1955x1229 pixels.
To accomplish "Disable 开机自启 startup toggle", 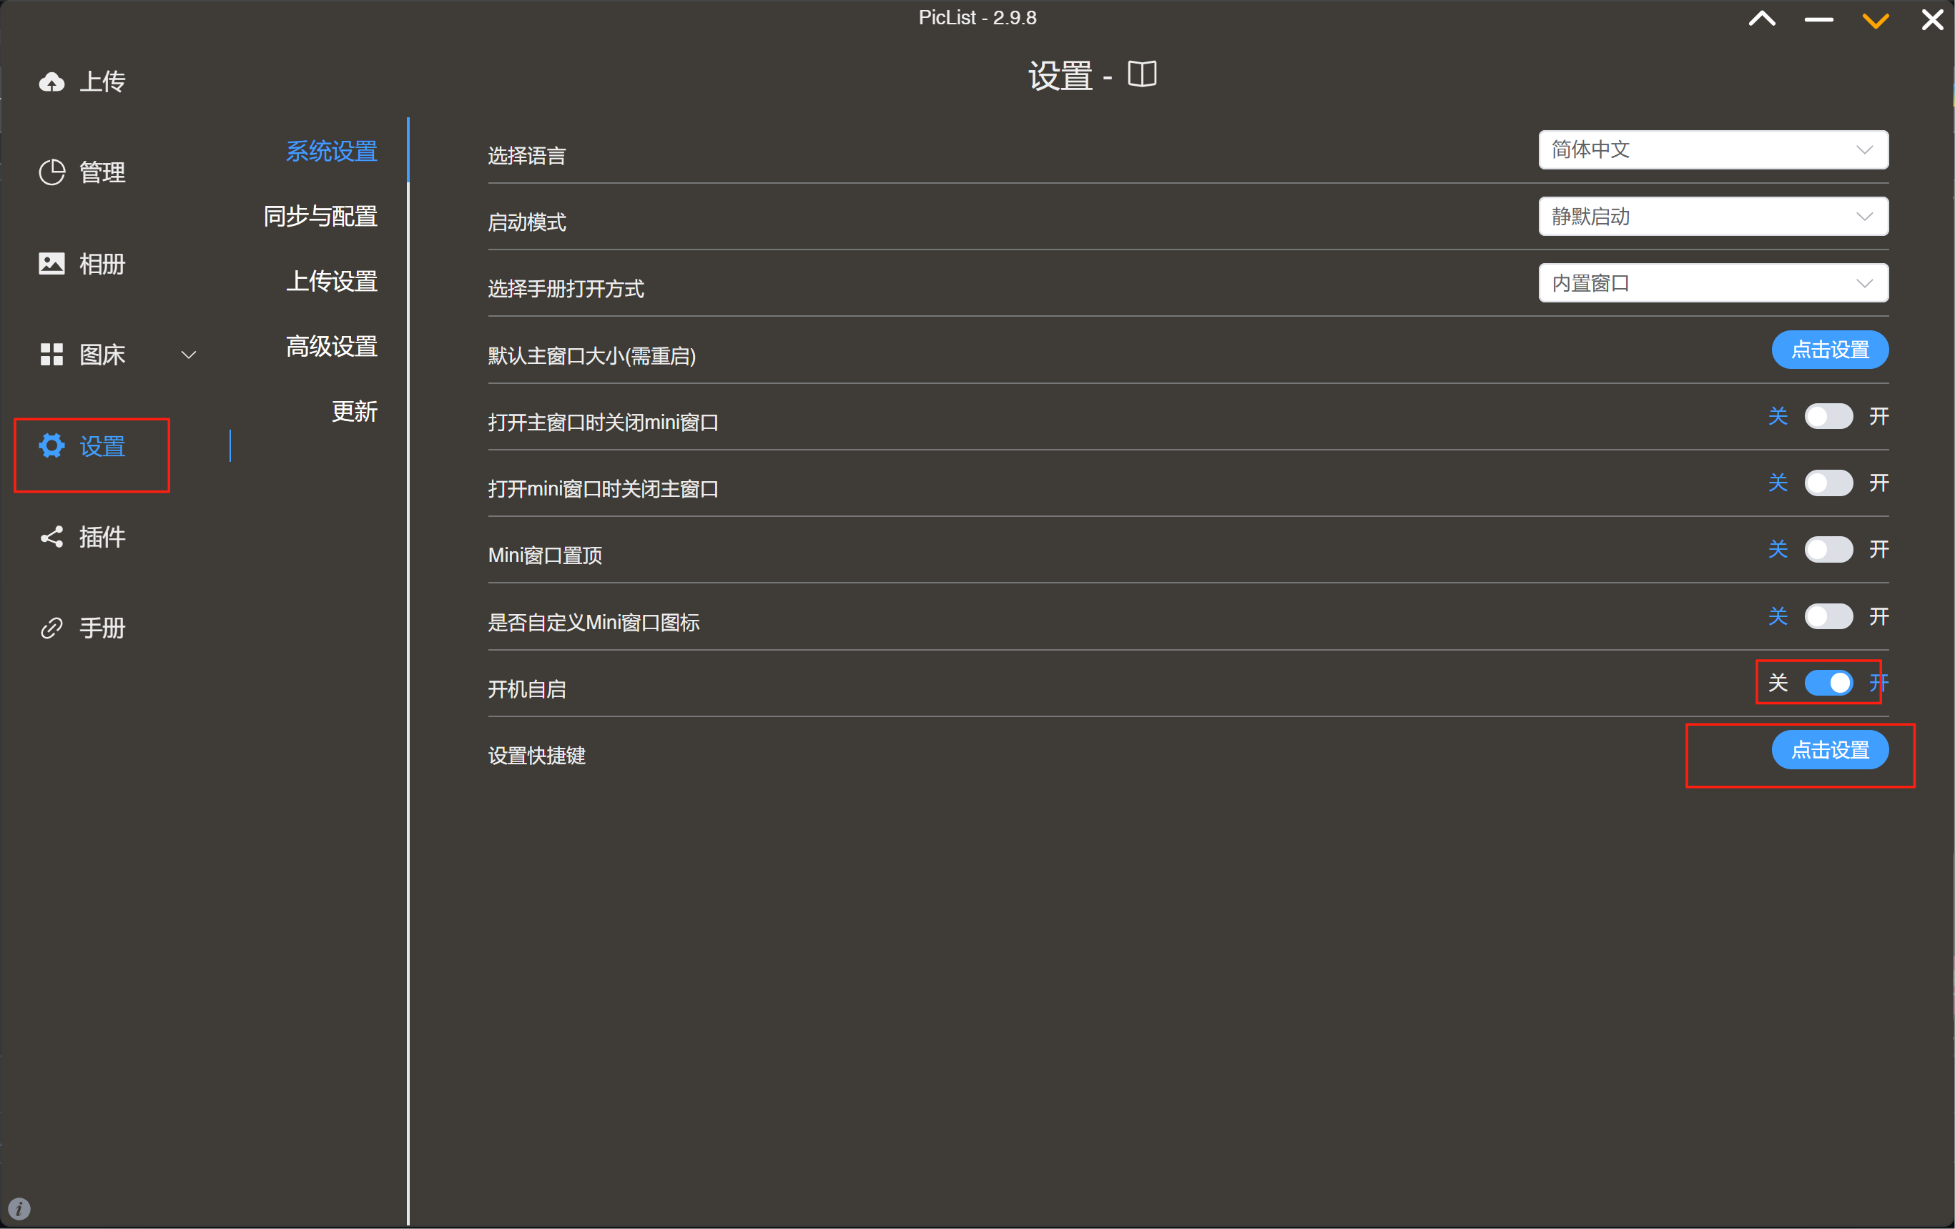I will 1829,683.
